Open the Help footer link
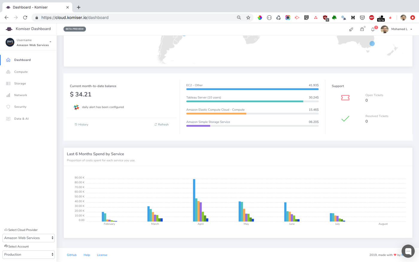This screenshot has width=419, height=262. [x=87, y=255]
